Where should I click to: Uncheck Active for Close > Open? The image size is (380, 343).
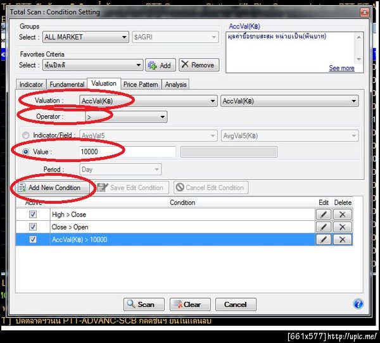click(33, 227)
